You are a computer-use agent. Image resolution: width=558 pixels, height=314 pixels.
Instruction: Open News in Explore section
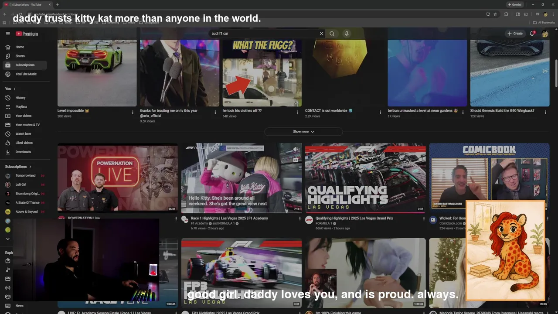pyautogui.click(x=25, y=306)
